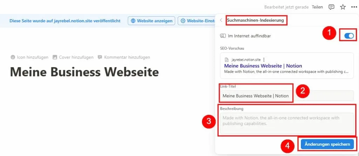359x156 pixels.
Task: Mark page as favorite with star icon
Action: tap(343, 7)
